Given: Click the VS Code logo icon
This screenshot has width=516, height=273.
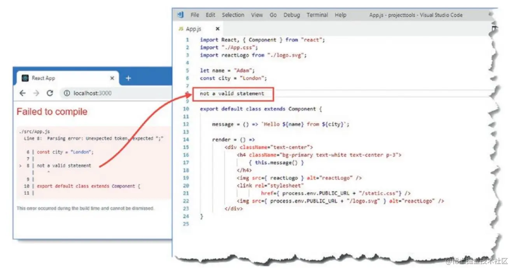Looking at the screenshot, I should pyautogui.click(x=180, y=15).
